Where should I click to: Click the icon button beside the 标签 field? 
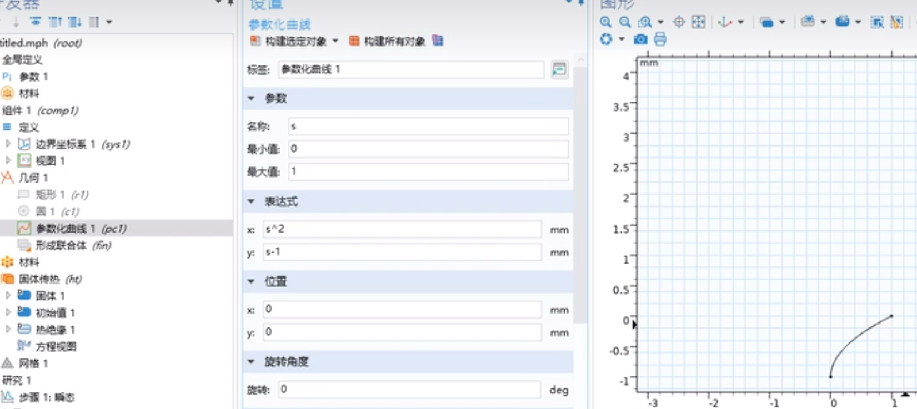[559, 69]
